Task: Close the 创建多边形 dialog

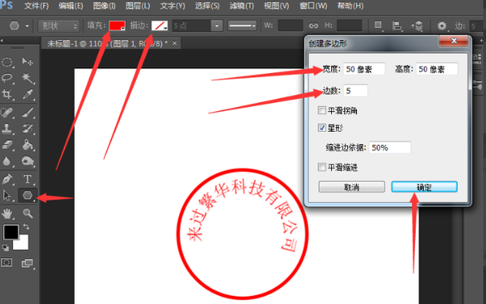Action: tap(454, 41)
